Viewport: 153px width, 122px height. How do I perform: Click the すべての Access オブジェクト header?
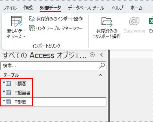pos(44,55)
